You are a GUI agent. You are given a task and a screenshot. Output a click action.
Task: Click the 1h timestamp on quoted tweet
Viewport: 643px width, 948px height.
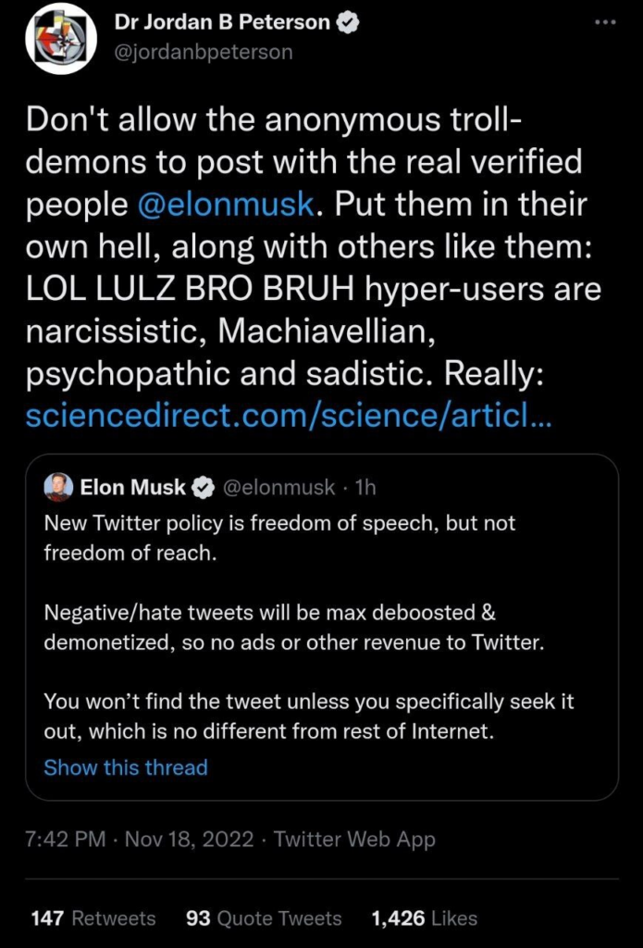[x=365, y=487]
